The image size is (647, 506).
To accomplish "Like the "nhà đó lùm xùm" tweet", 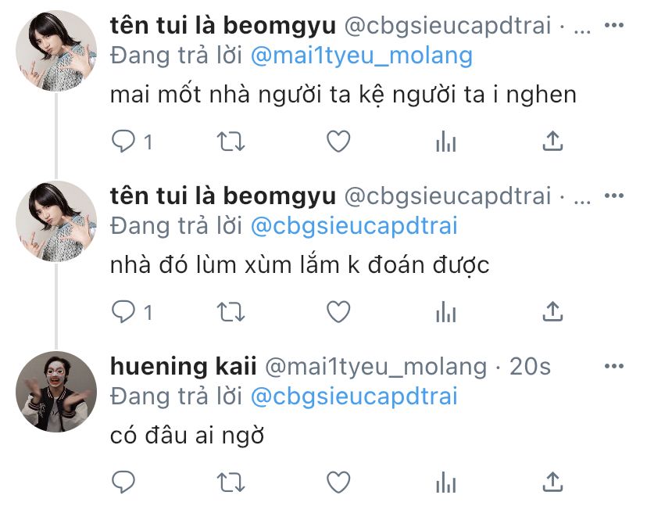I will coord(338,311).
